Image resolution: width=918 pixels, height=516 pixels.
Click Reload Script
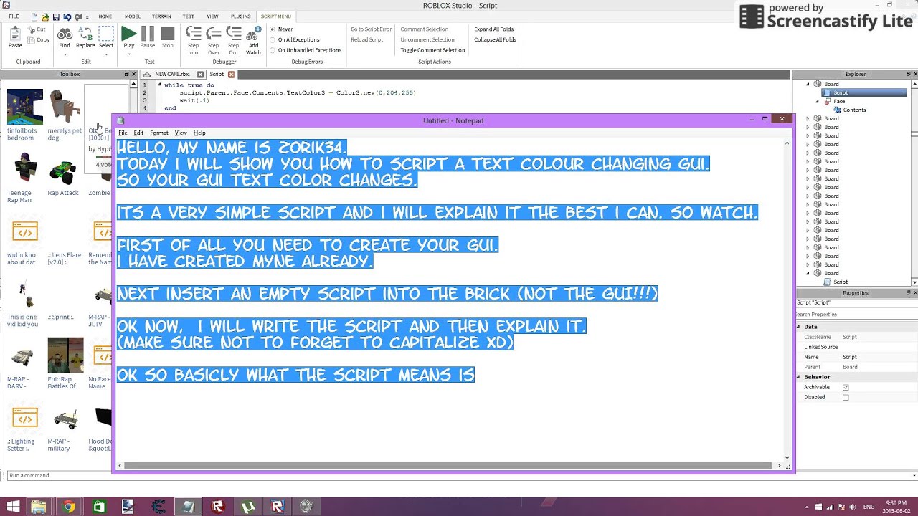click(366, 39)
